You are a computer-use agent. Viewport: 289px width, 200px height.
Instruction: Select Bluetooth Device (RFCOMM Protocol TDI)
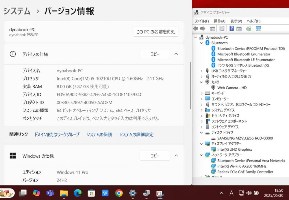[251, 48]
